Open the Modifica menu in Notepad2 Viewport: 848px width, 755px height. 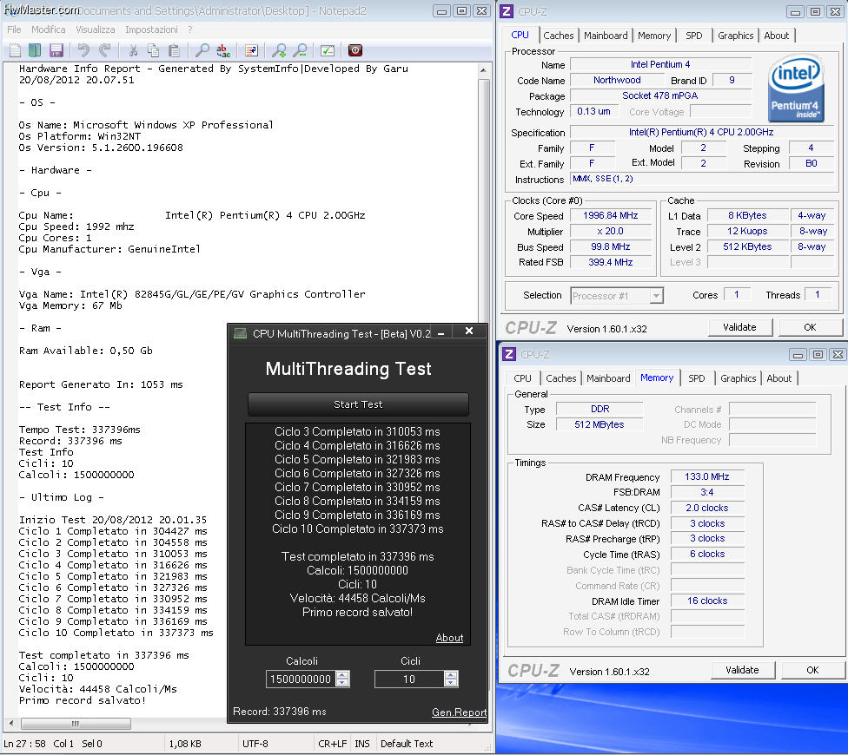pyautogui.click(x=48, y=30)
